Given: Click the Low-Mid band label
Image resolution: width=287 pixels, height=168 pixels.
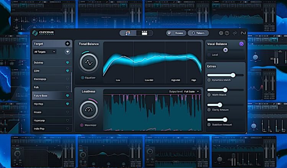Looking at the screenshot, I should point(149,80).
